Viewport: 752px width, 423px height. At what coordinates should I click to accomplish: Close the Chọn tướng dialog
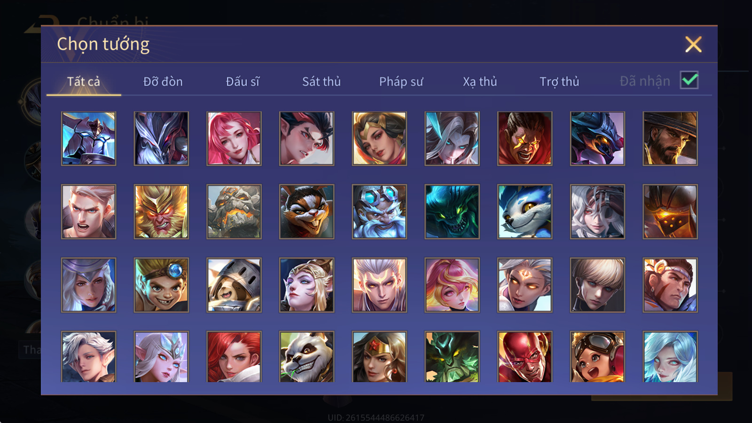(693, 44)
